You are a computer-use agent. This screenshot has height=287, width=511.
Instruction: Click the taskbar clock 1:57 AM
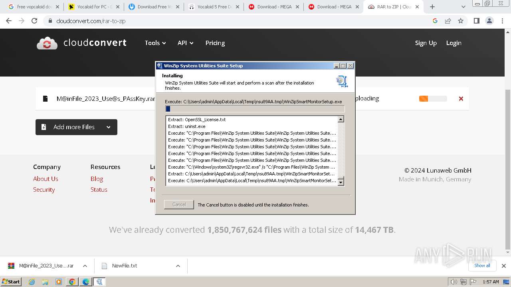click(491, 282)
